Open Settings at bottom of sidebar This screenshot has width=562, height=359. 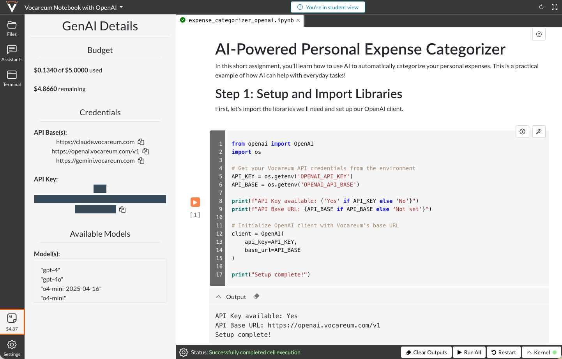[12, 348]
